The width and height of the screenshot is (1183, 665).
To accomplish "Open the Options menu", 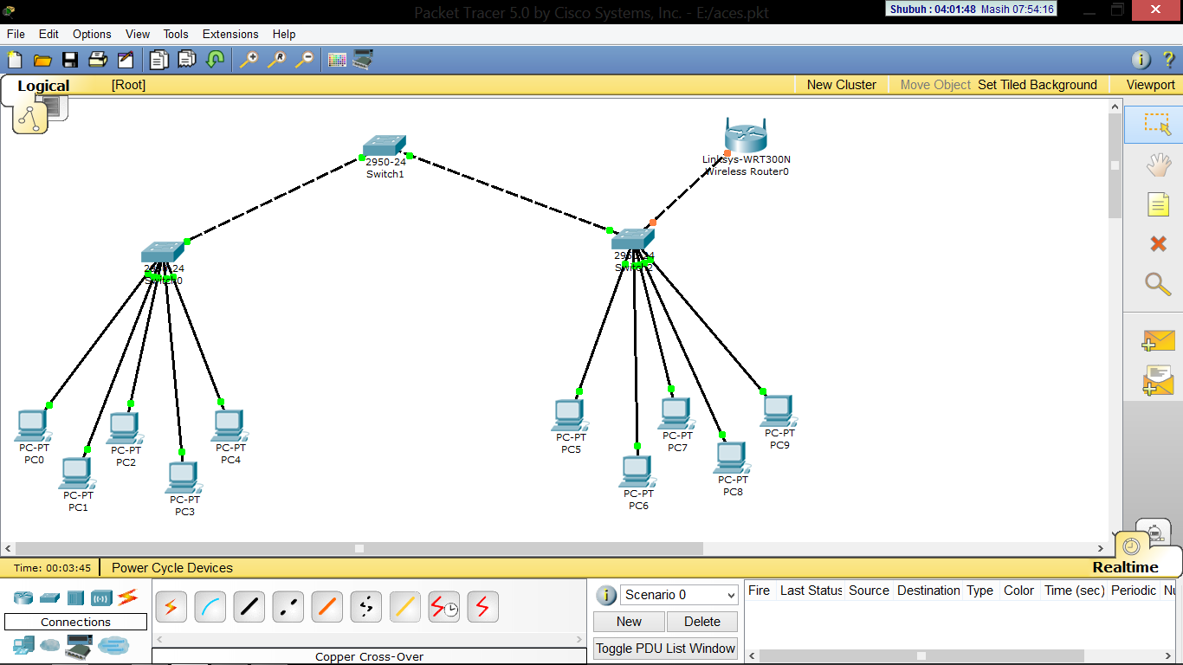I will click(x=92, y=34).
